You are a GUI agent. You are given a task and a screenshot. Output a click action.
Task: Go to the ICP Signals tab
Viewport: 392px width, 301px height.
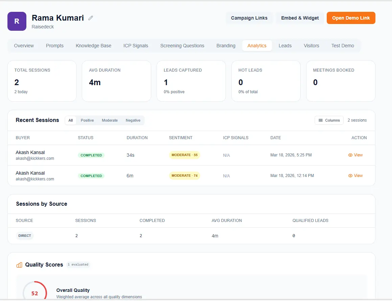(136, 46)
